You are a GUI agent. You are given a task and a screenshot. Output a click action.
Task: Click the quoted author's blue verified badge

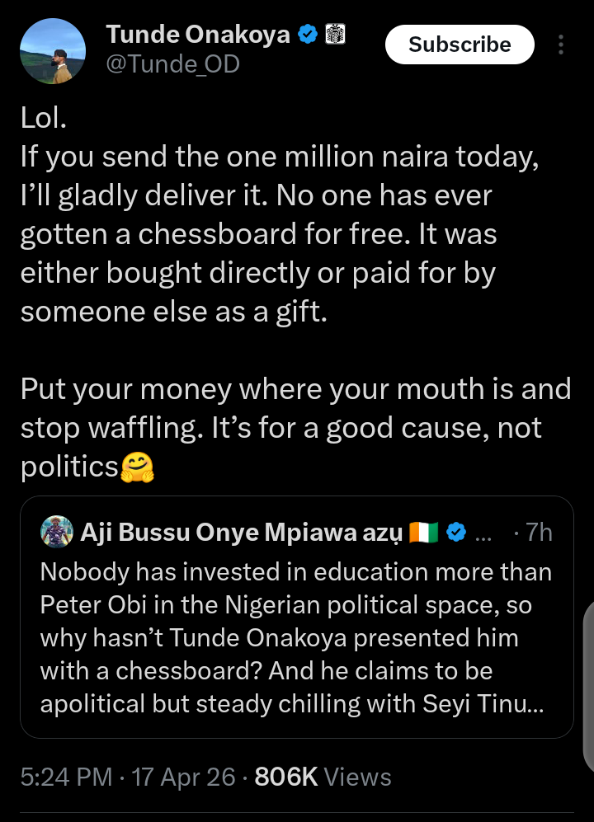tap(456, 533)
